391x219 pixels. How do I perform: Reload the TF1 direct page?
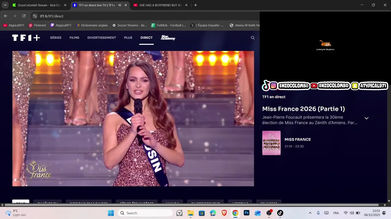pos(24,16)
